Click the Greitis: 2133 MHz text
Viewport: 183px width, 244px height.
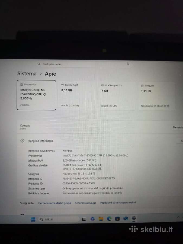click(x=70, y=105)
